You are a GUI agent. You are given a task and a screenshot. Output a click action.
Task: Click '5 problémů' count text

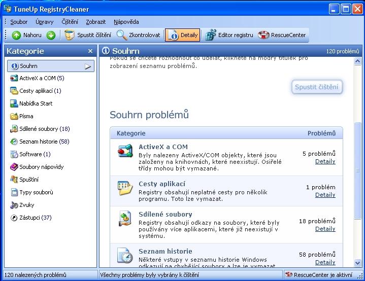coord(319,154)
